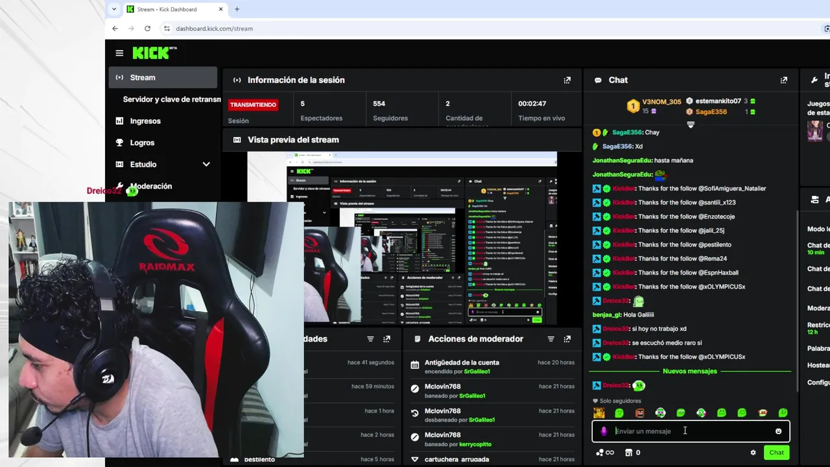
Task: Pop out the Información de la sesión panel
Action: pyautogui.click(x=567, y=80)
